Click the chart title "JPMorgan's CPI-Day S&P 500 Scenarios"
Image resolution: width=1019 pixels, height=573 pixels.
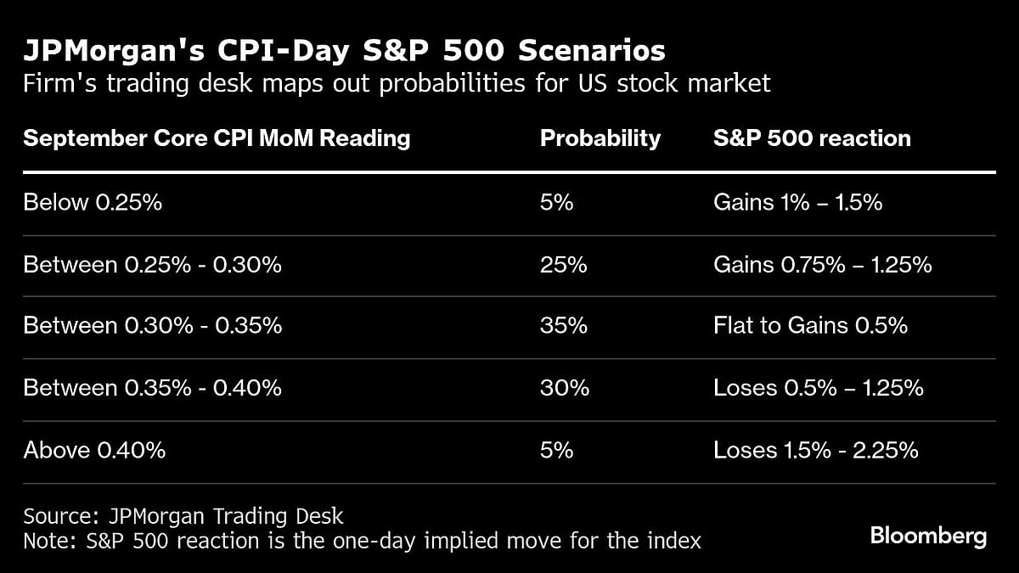(x=344, y=51)
